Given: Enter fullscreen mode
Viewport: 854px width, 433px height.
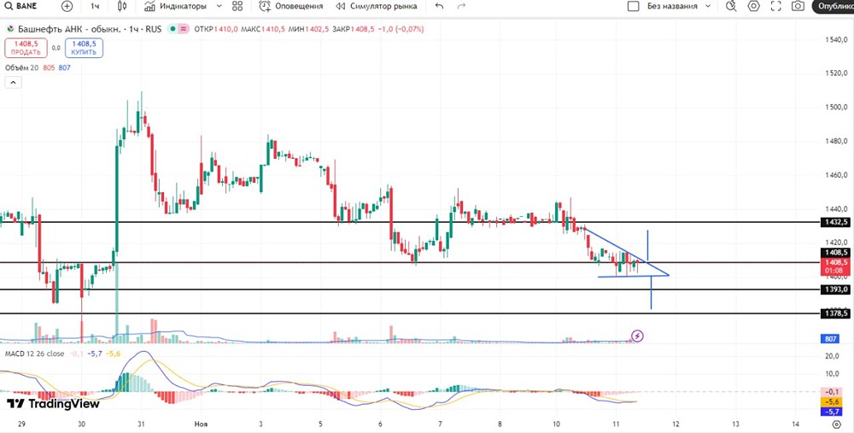Looking at the screenshot, I should [775, 7].
